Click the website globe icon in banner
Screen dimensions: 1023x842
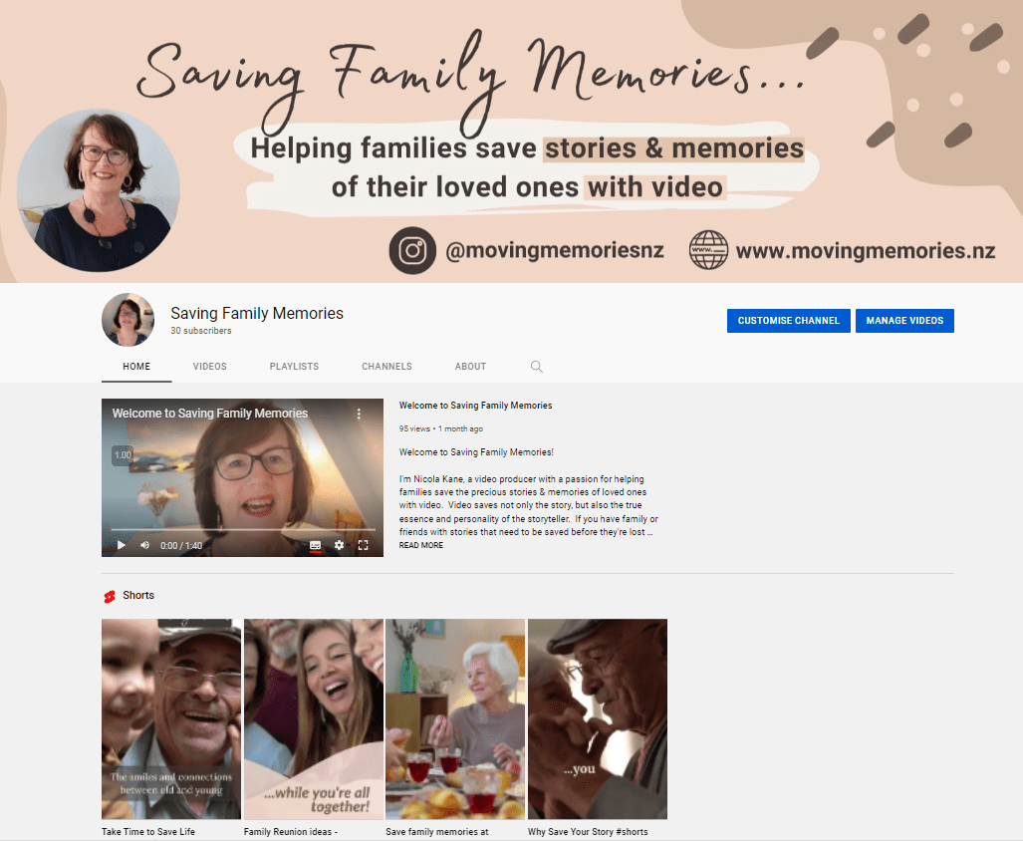pos(708,250)
